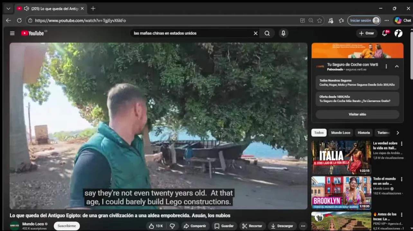Clip the video with Recortar
413x231 pixels.
click(252, 226)
